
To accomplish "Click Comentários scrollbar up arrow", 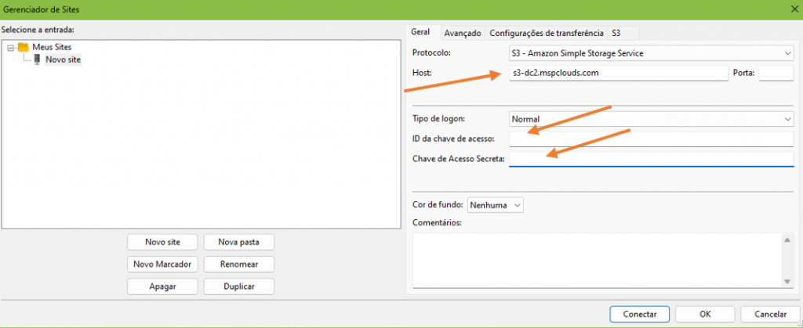I will 787,239.
